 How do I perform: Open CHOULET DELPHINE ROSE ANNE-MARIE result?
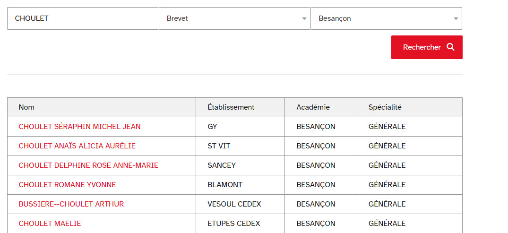tap(88, 165)
